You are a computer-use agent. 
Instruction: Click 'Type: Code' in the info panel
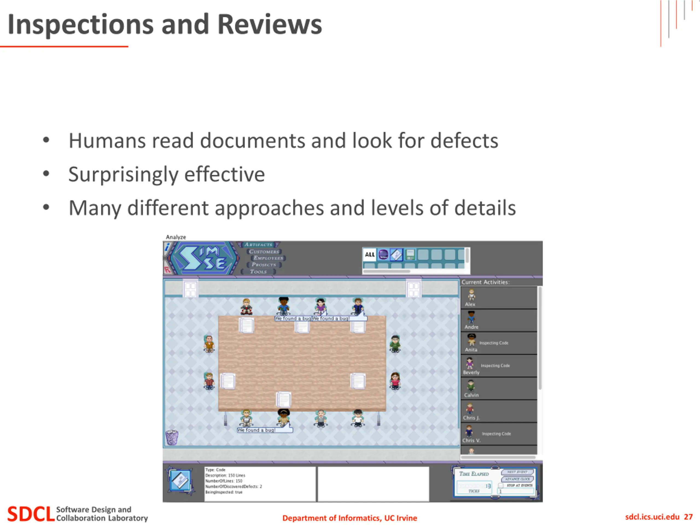coord(215,469)
